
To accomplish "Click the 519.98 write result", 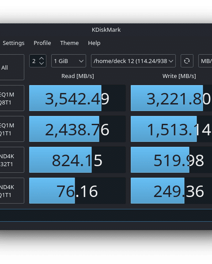I will 171,160.
